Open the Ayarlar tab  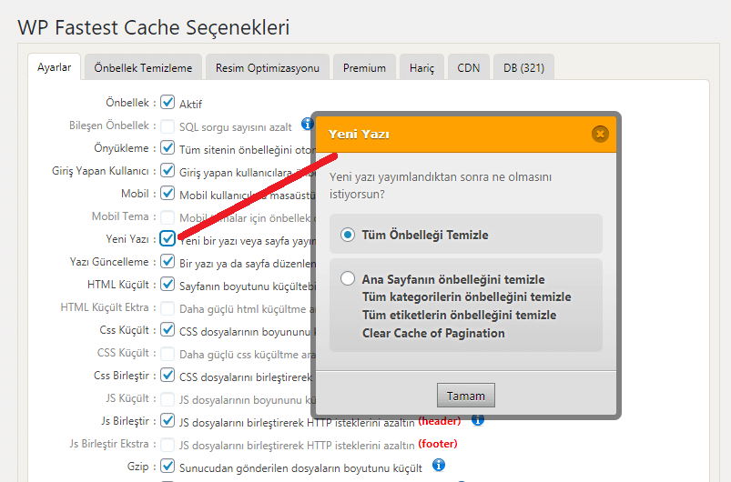54,67
